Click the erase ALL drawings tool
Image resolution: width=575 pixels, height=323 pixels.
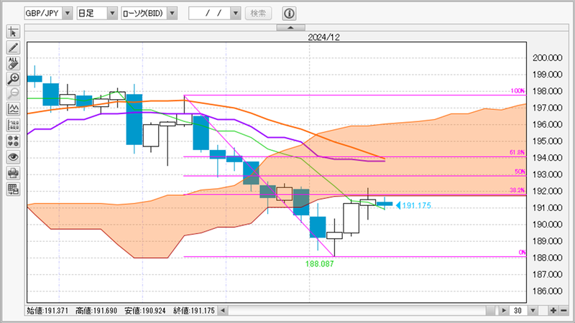tap(13, 63)
